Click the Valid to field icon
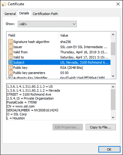This screenshot has height=155, width=123. 10,57
